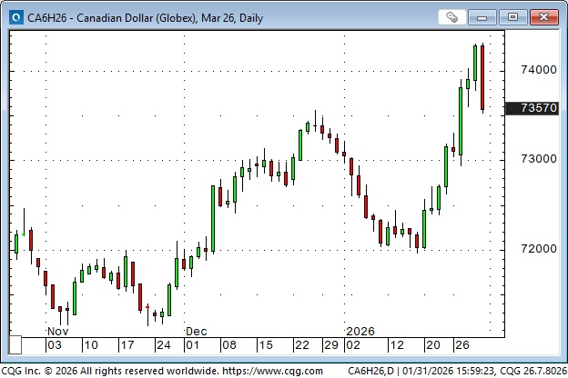This screenshot has width=568, height=378.
Task: Maximize the Canadian Dollar chart window
Action: 513,17
